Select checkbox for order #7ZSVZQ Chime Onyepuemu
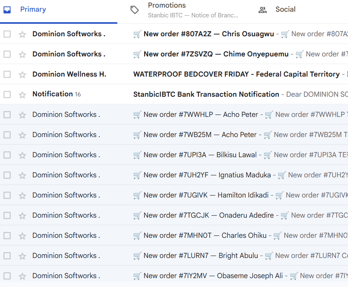Image resolution: width=348 pixels, height=287 pixels. pos(7,54)
